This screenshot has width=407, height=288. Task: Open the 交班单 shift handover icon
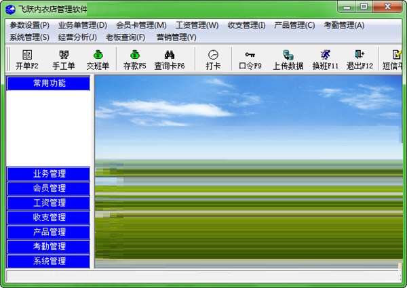coord(98,60)
